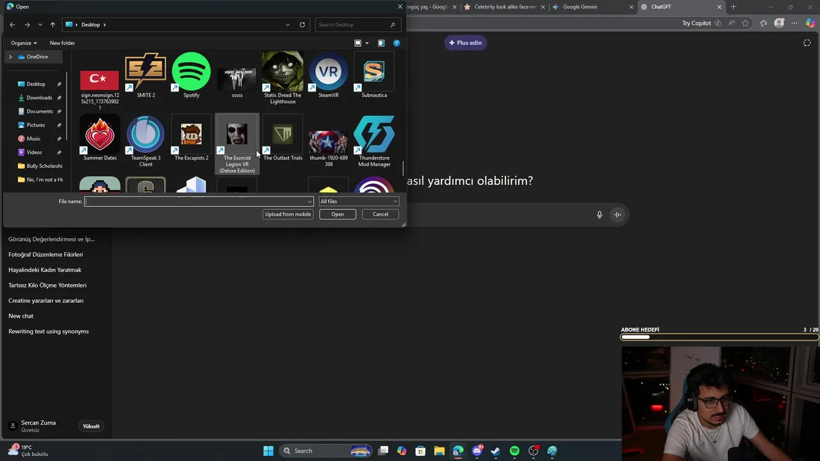The image size is (820, 461).
Task: Open the All files type filter
Action: point(359,202)
